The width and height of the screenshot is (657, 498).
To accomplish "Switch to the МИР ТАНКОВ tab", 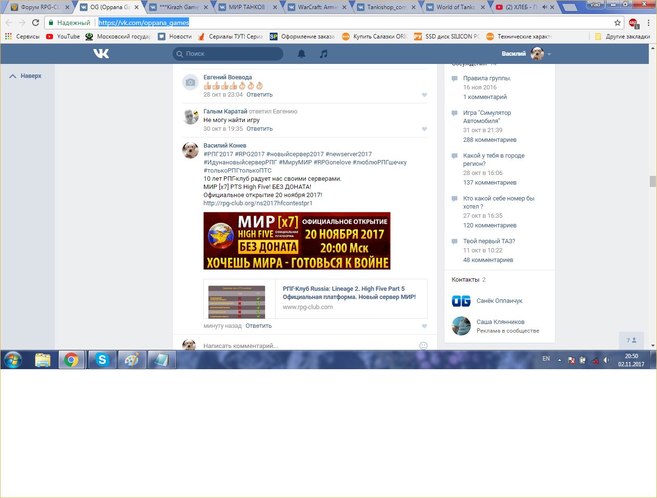I will click(246, 7).
